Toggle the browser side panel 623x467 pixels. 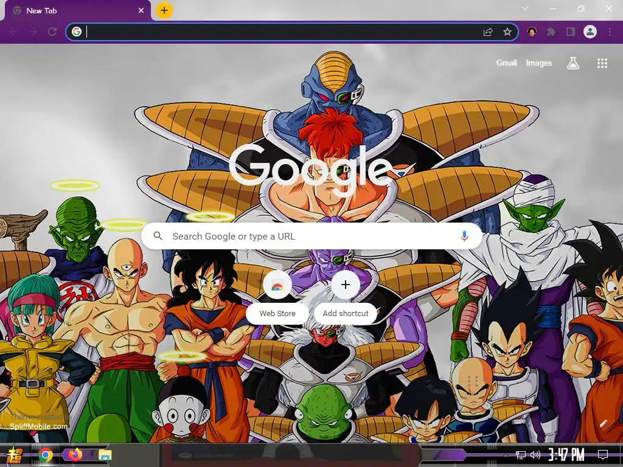[571, 32]
